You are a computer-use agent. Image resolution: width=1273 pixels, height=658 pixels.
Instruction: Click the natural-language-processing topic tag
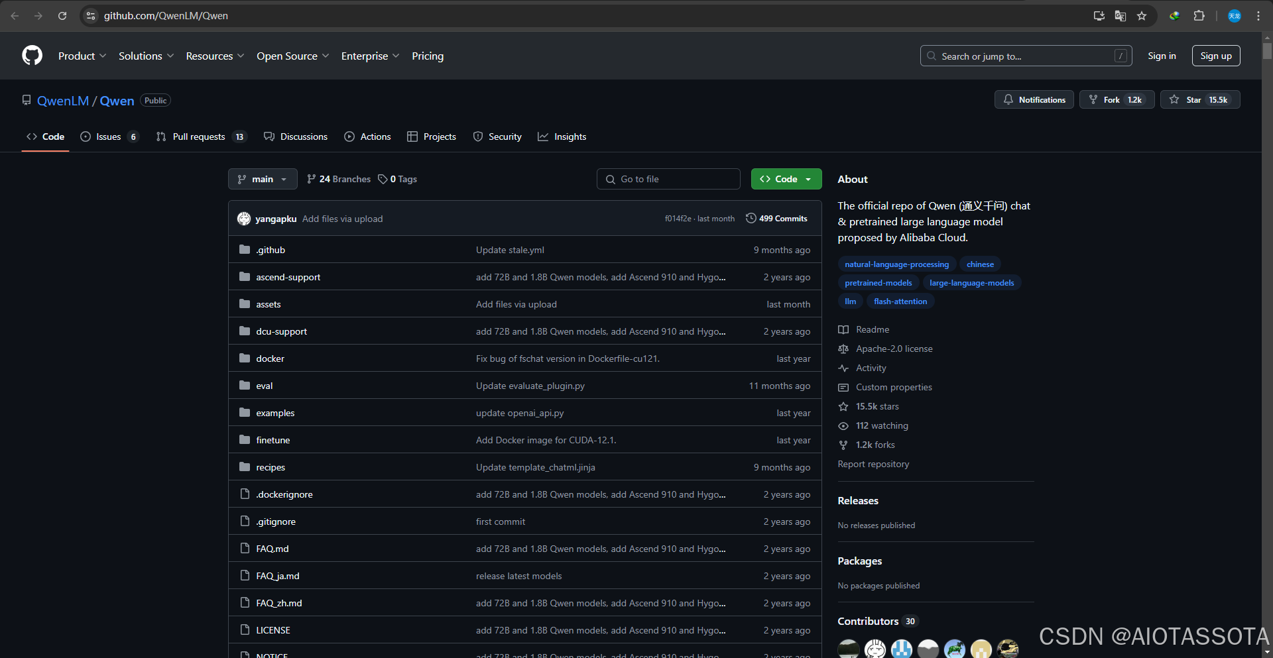coord(896,264)
